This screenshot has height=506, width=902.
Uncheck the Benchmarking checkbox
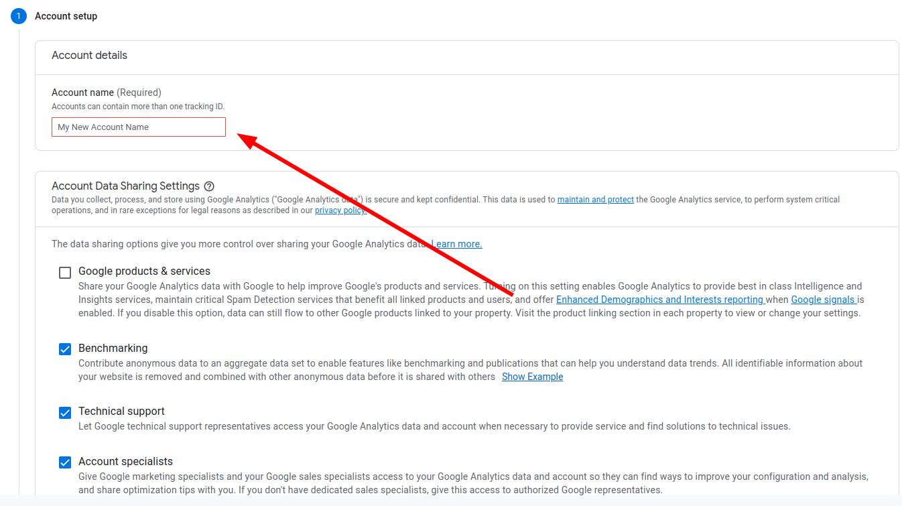[x=65, y=349]
